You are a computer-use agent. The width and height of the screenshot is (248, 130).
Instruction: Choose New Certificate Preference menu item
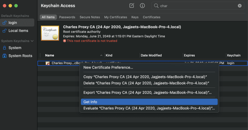(x=108, y=68)
